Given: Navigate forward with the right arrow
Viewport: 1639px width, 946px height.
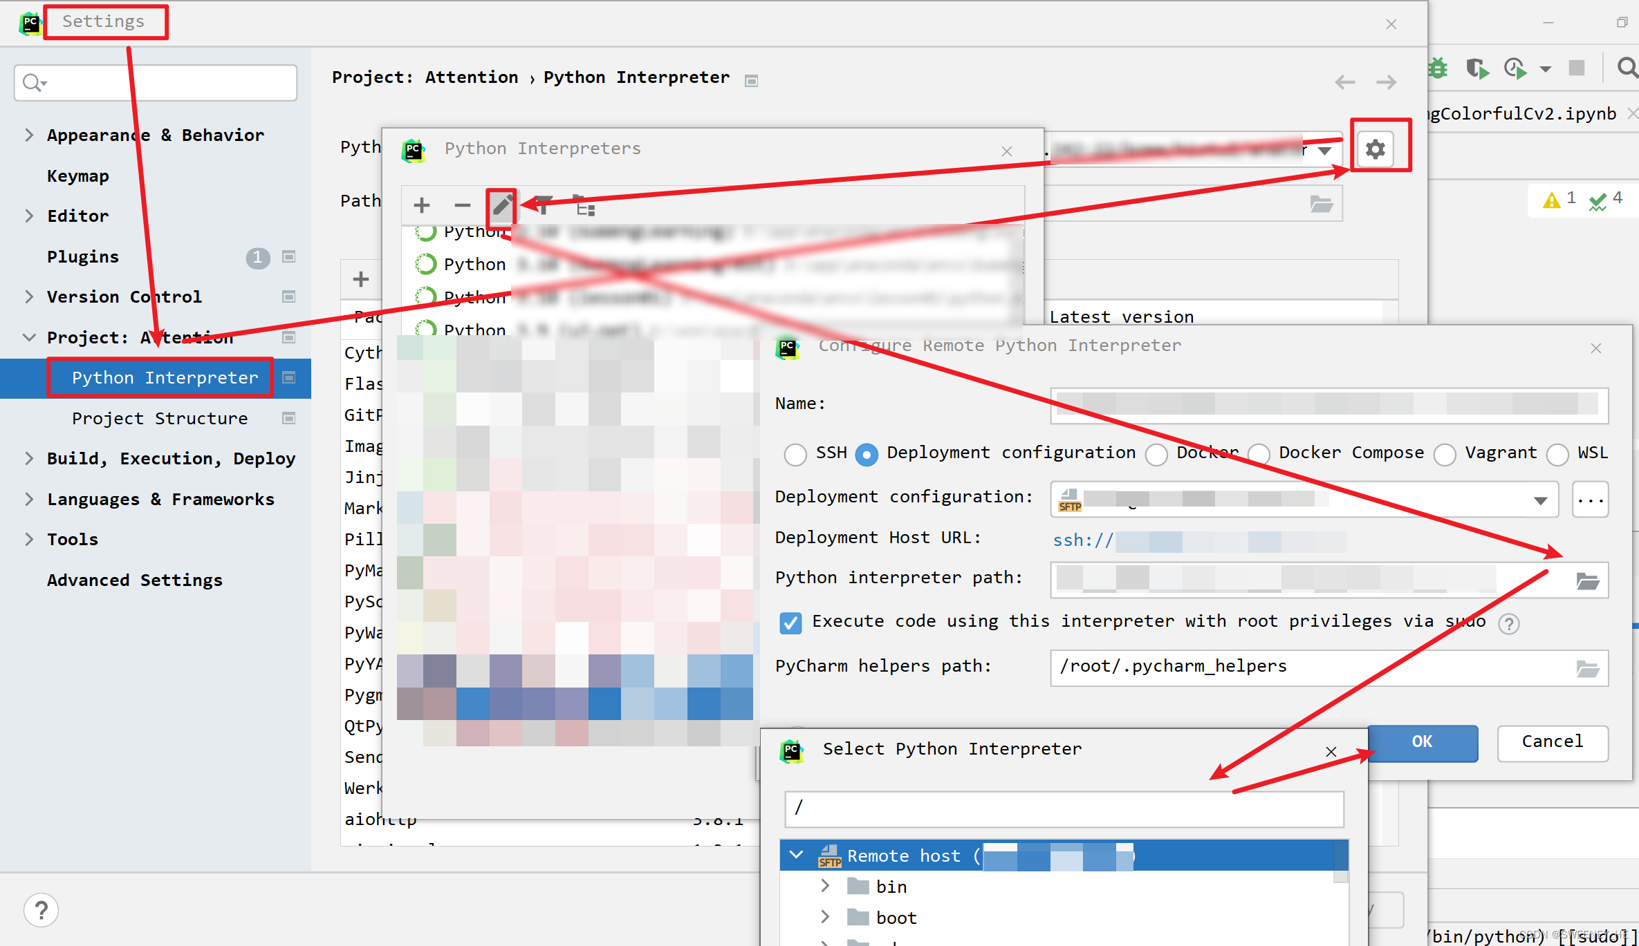Looking at the screenshot, I should 1386,82.
